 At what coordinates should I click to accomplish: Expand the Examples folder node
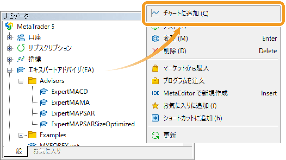tap(21, 135)
